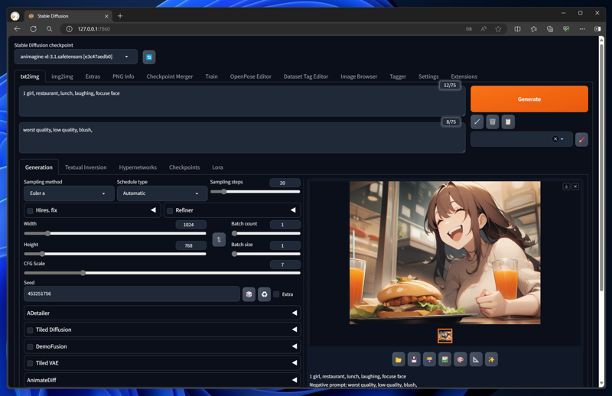Send the image to the img2img tab
The image size is (612, 396).
pyautogui.click(x=445, y=359)
